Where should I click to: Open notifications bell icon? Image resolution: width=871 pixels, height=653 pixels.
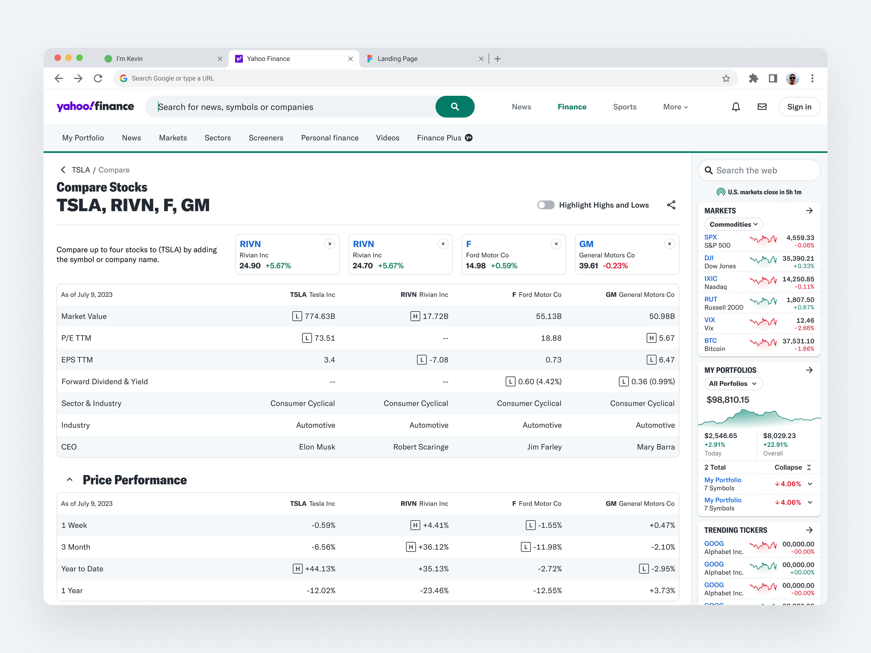click(735, 107)
